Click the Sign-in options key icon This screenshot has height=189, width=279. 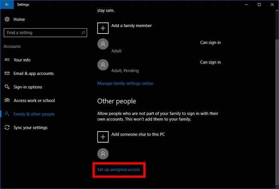7,87
